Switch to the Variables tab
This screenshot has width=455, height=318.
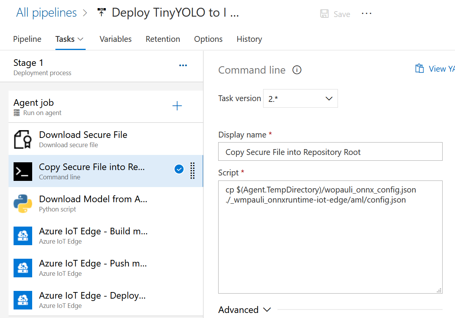(115, 39)
